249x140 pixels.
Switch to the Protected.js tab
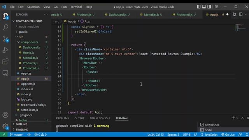(184, 15)
